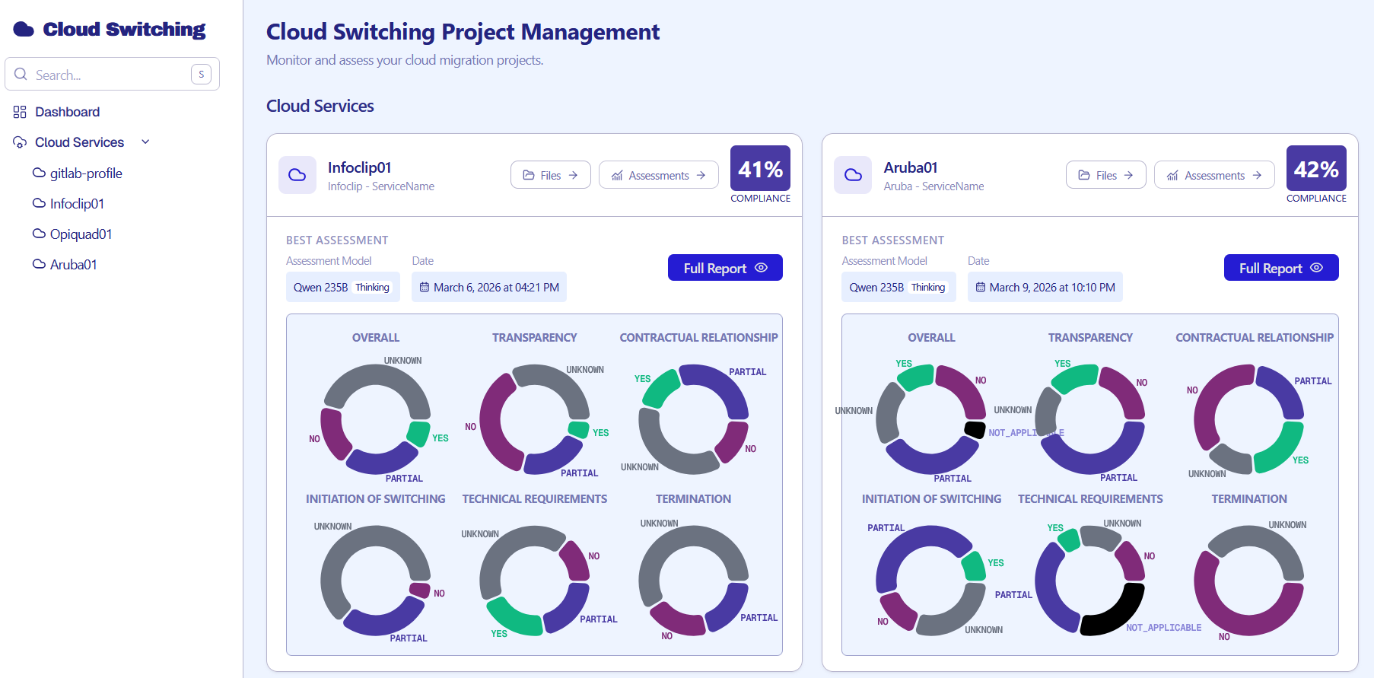Viewport: 1374px width, 678px height.
Task: Open Files for Infoclip01
Action: tap(550, 175)
